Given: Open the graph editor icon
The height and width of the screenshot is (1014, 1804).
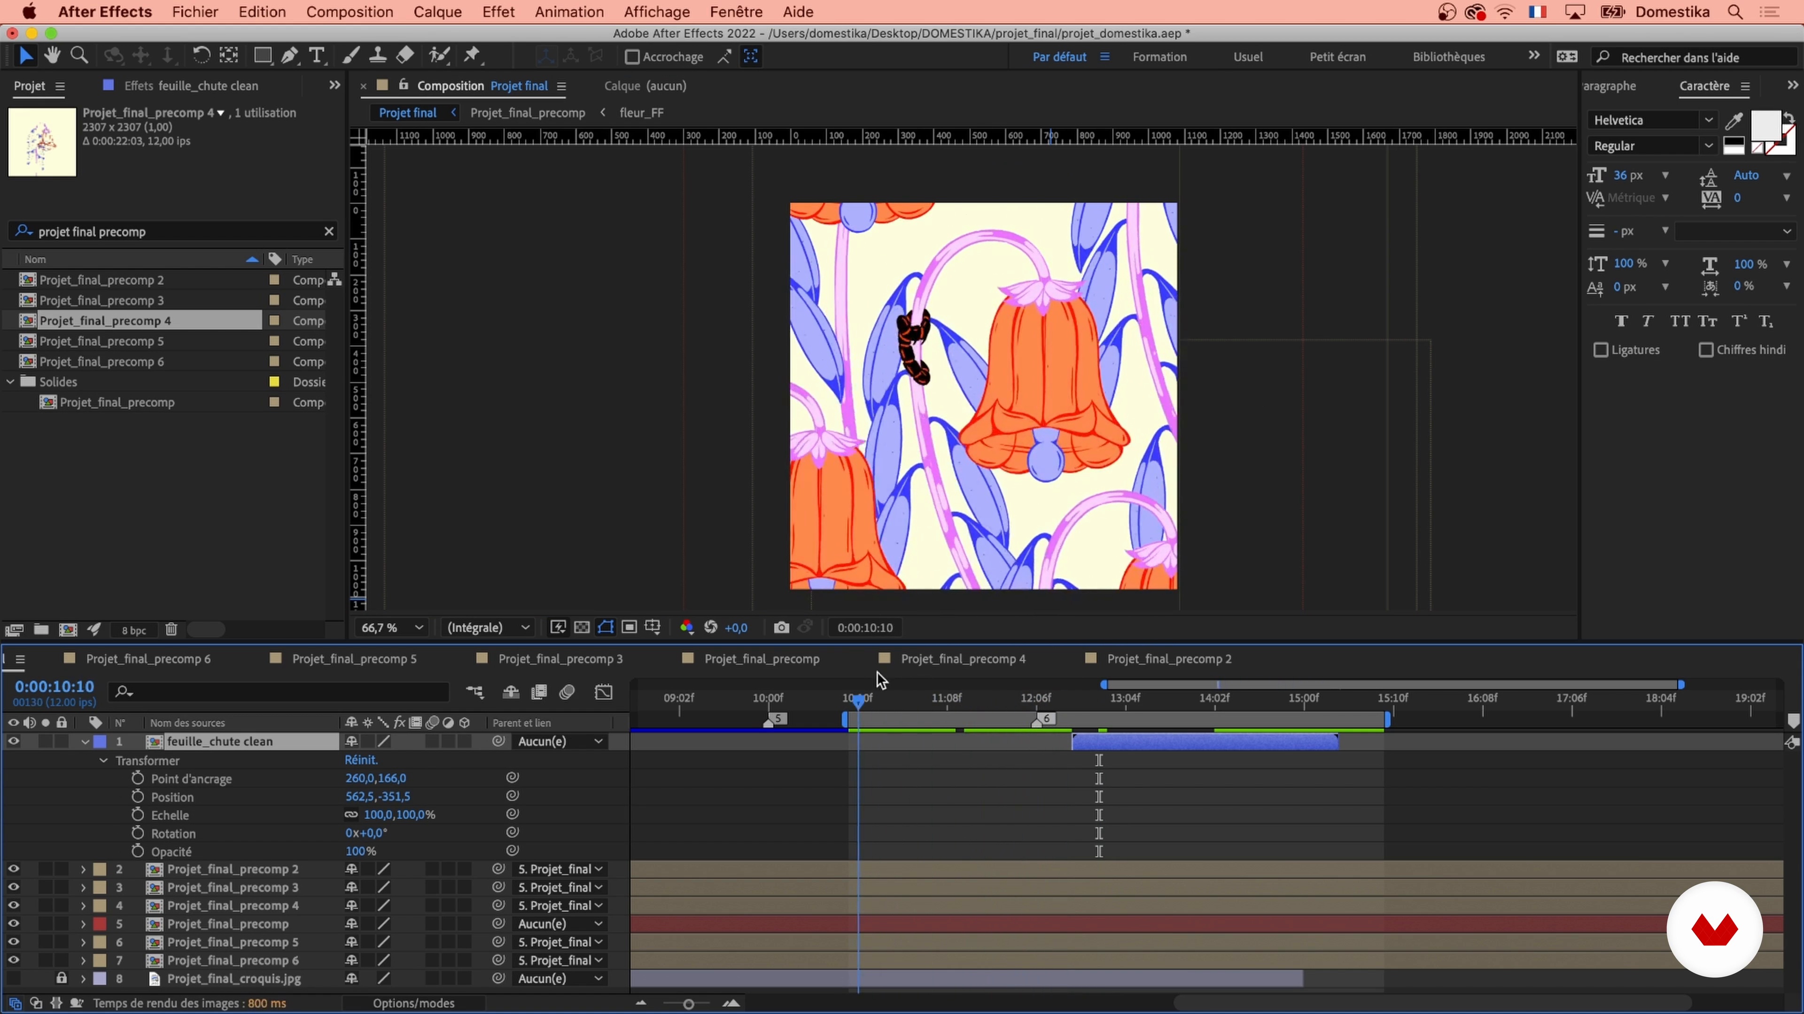Looking at the screenshot, I should (604, 692).
